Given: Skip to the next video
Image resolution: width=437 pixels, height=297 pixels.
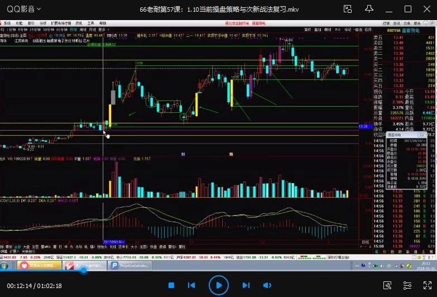Looking at the screenshot, I should click(x=246, y=285).
